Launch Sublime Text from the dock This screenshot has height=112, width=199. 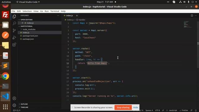click(5, 66)
